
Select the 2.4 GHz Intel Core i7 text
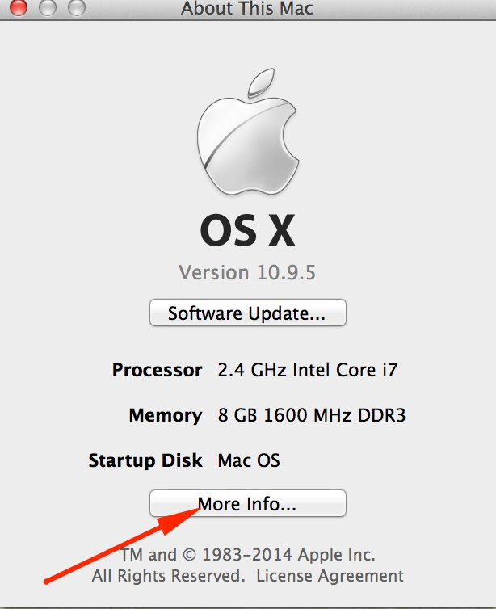[x=308, y=371]
